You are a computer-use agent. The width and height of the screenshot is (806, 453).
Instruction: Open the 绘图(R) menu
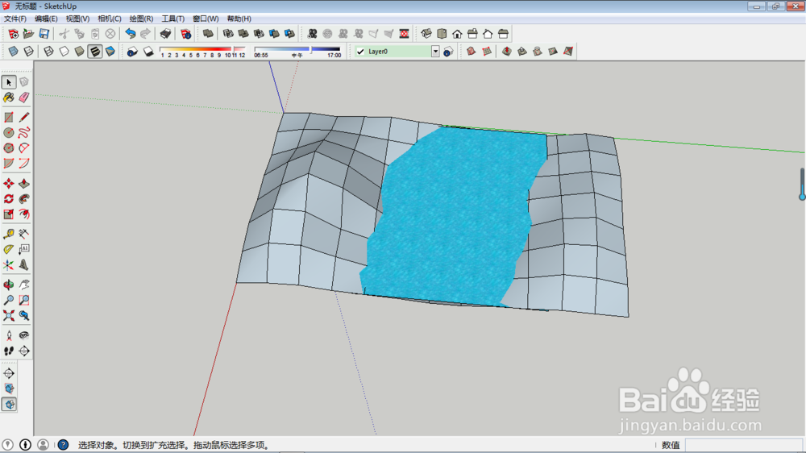[x=141, y=19]
